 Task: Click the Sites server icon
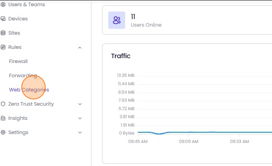point(3,33)
